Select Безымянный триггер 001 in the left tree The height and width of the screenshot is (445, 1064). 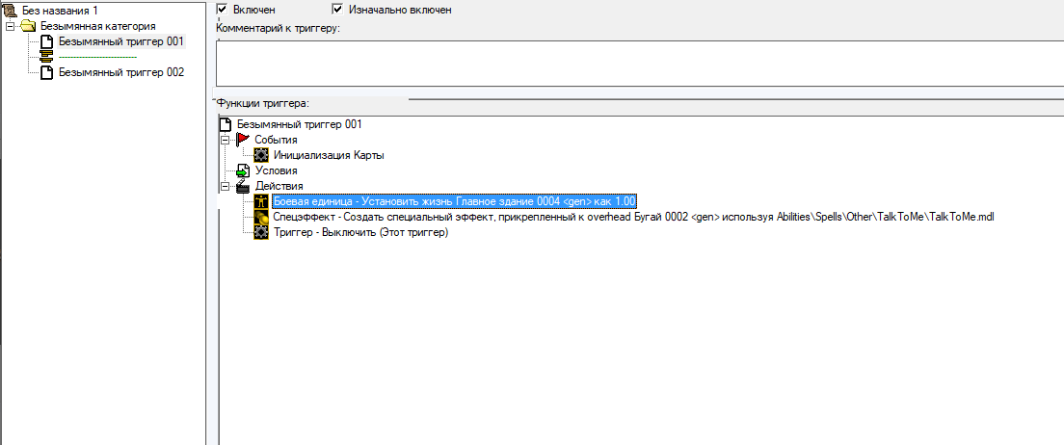tap(121, 41)
